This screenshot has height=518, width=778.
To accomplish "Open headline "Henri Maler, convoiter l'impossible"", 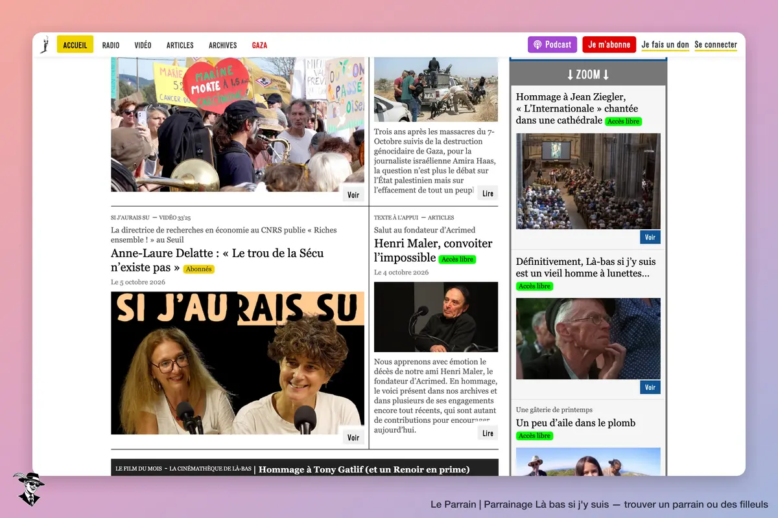I will pyautogui.click(x=433, y=251).
